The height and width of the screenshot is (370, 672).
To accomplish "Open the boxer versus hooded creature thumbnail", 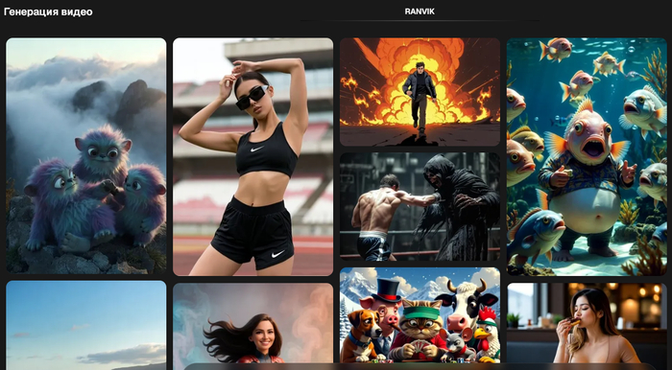I will [420, 207].
